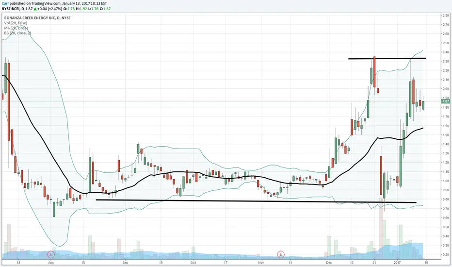452x267 pixels.
Task: Click the 'Vol (20, false)' indicator legend
Action: click(16, 23)
